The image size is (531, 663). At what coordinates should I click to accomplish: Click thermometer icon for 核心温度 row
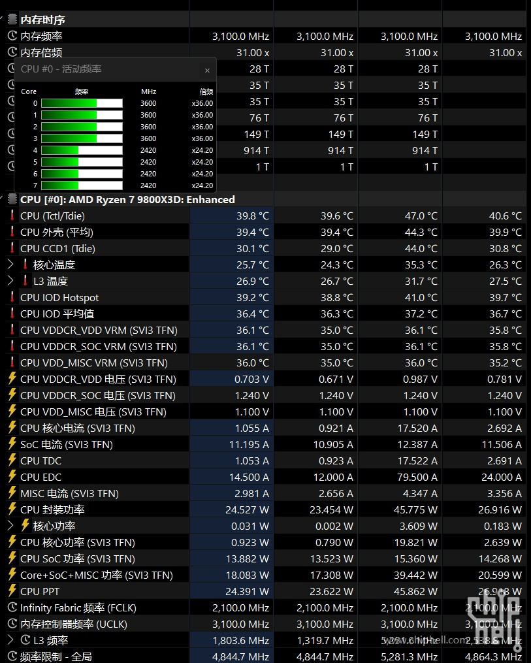pos(25,265)
